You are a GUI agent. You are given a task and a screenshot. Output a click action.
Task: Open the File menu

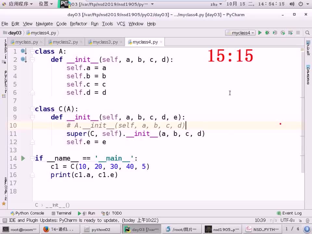pos(5,24)
